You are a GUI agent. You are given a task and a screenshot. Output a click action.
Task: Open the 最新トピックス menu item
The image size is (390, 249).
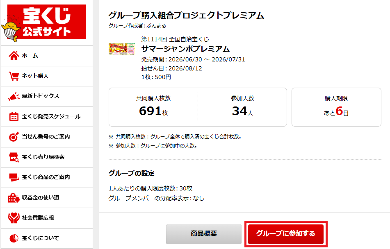[47, 96]
